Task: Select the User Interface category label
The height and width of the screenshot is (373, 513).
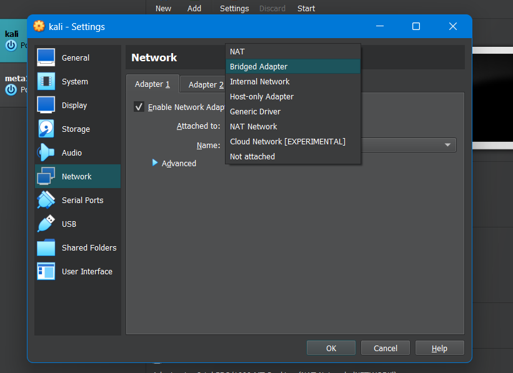Action: pyautogui.click(x=87, y=272)
